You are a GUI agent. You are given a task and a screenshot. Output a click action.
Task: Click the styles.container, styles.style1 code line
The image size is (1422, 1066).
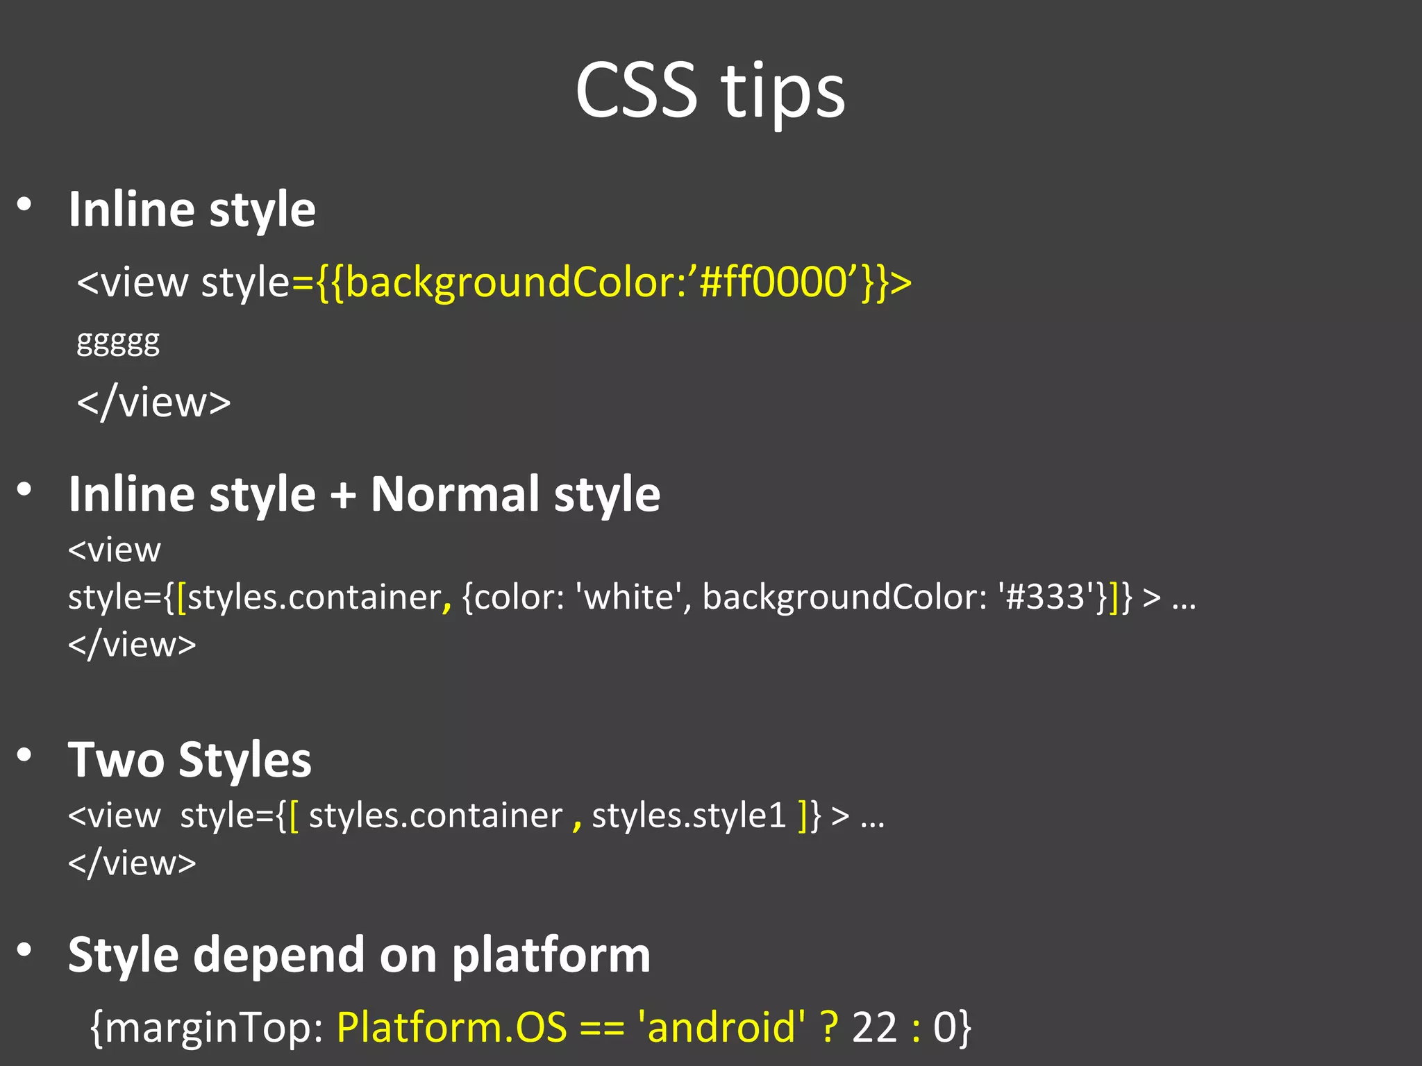[476, 815]
